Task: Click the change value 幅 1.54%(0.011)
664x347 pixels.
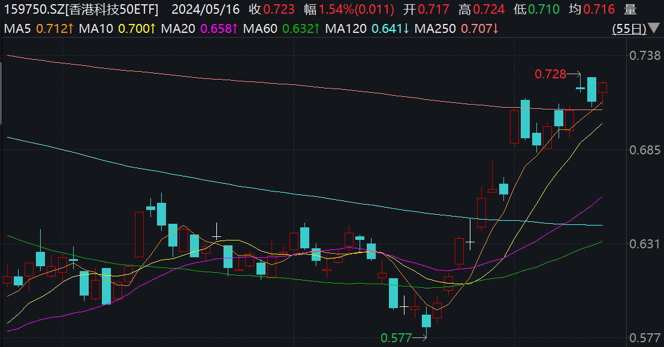Action: 349,10
